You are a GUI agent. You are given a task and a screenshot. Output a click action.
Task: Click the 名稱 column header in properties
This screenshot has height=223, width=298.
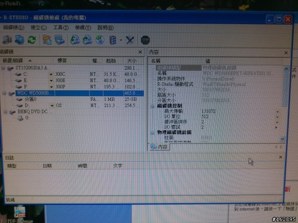175,61
